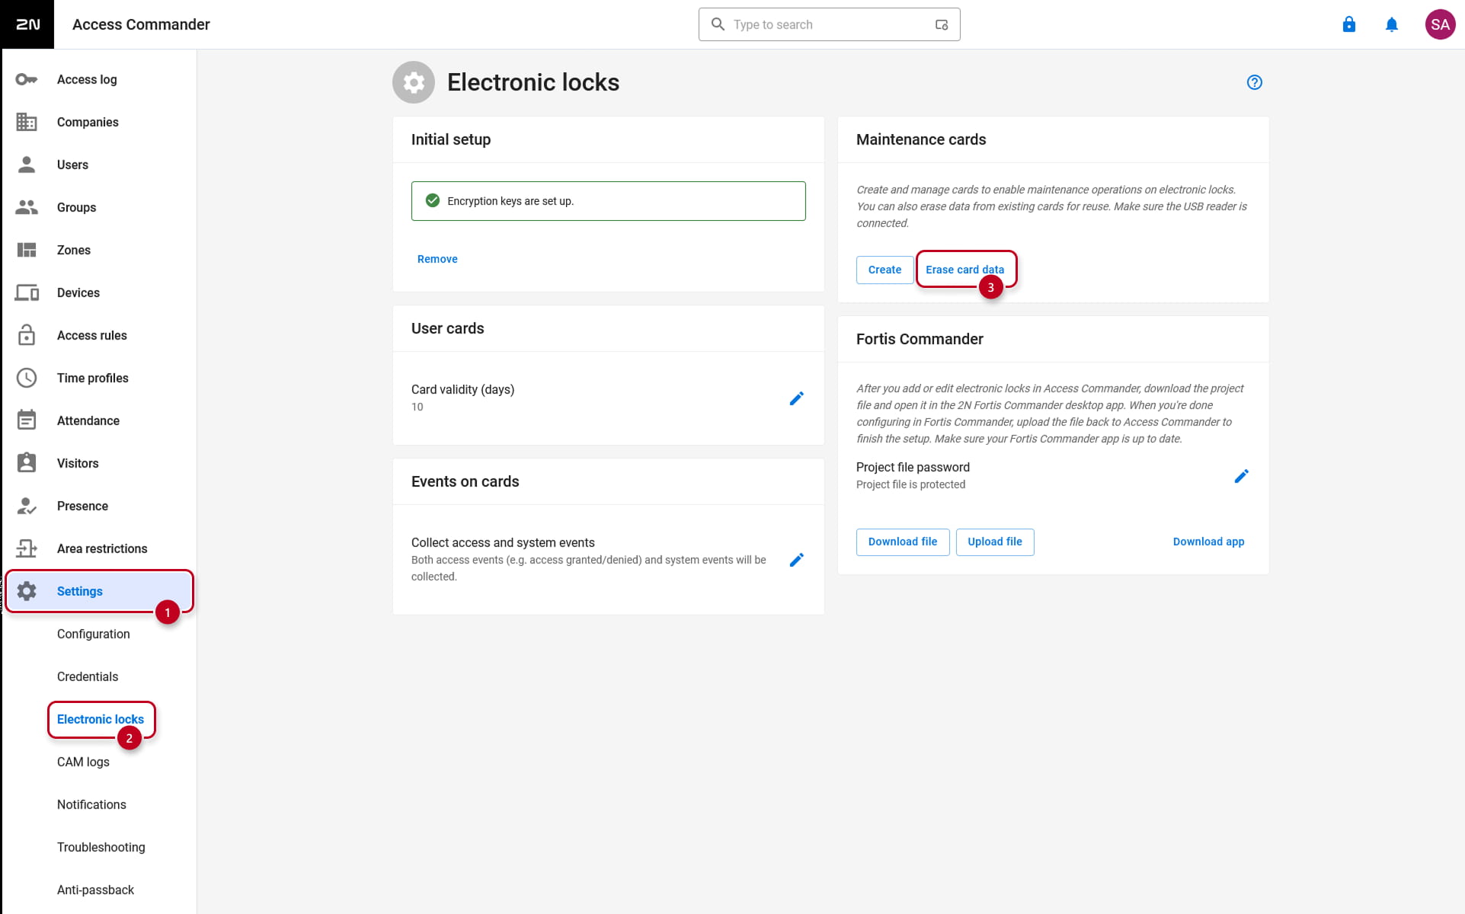The height and width of the screenshot is (914, 1465).
Task: Navigate to Visitors
Action: [x=99, y=463]
